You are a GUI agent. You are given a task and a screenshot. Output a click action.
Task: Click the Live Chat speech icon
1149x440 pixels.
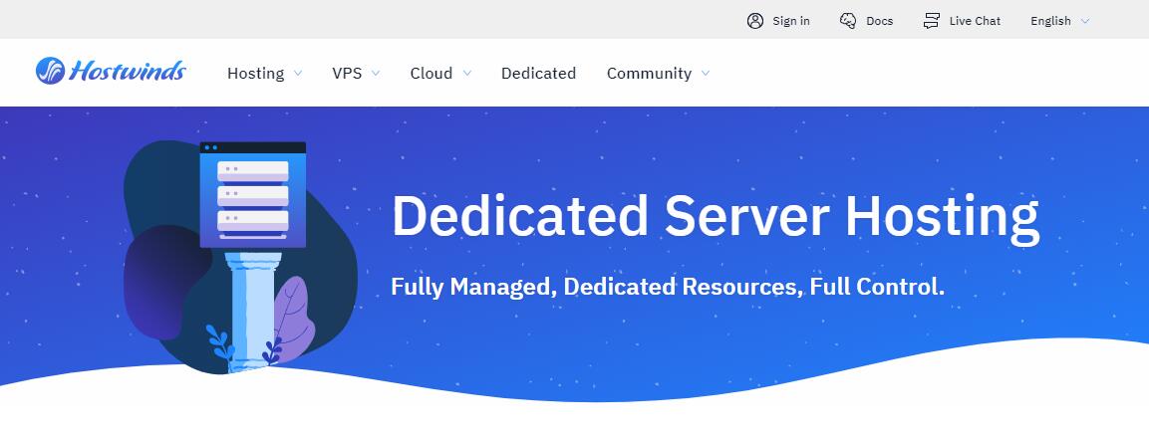coord(932,21)
